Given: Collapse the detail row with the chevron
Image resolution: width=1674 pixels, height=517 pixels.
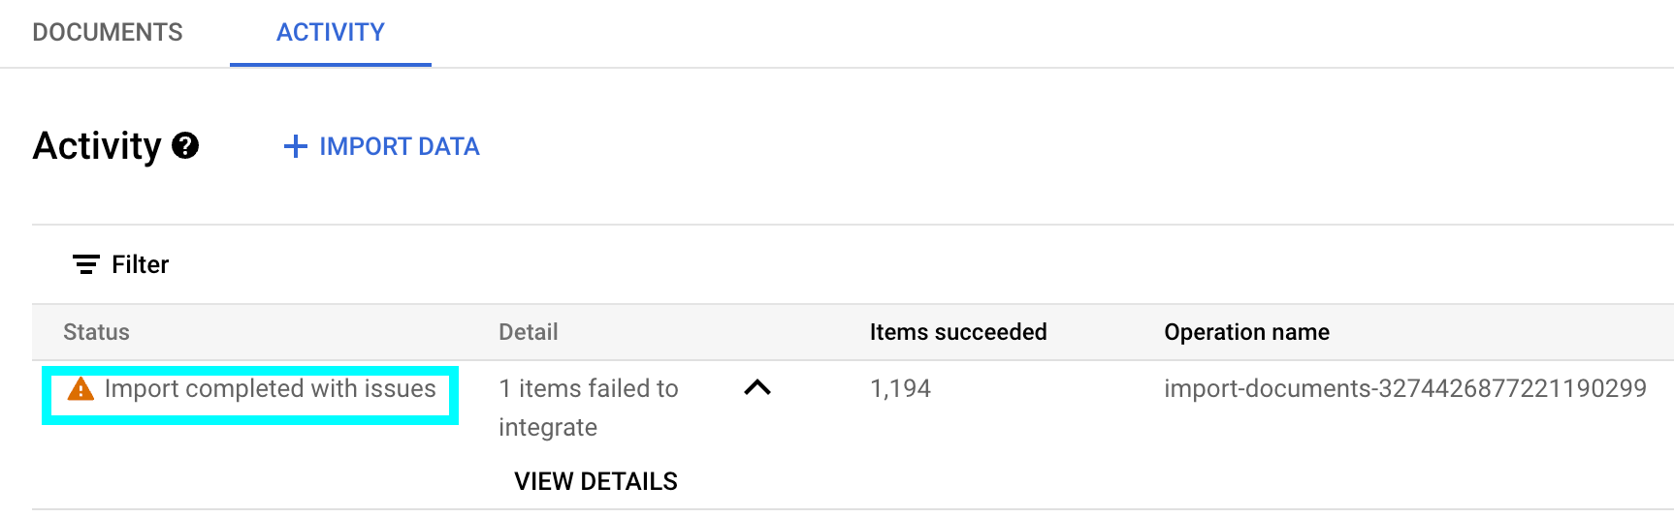Looking at the screenshot, I should coord(757,388).
